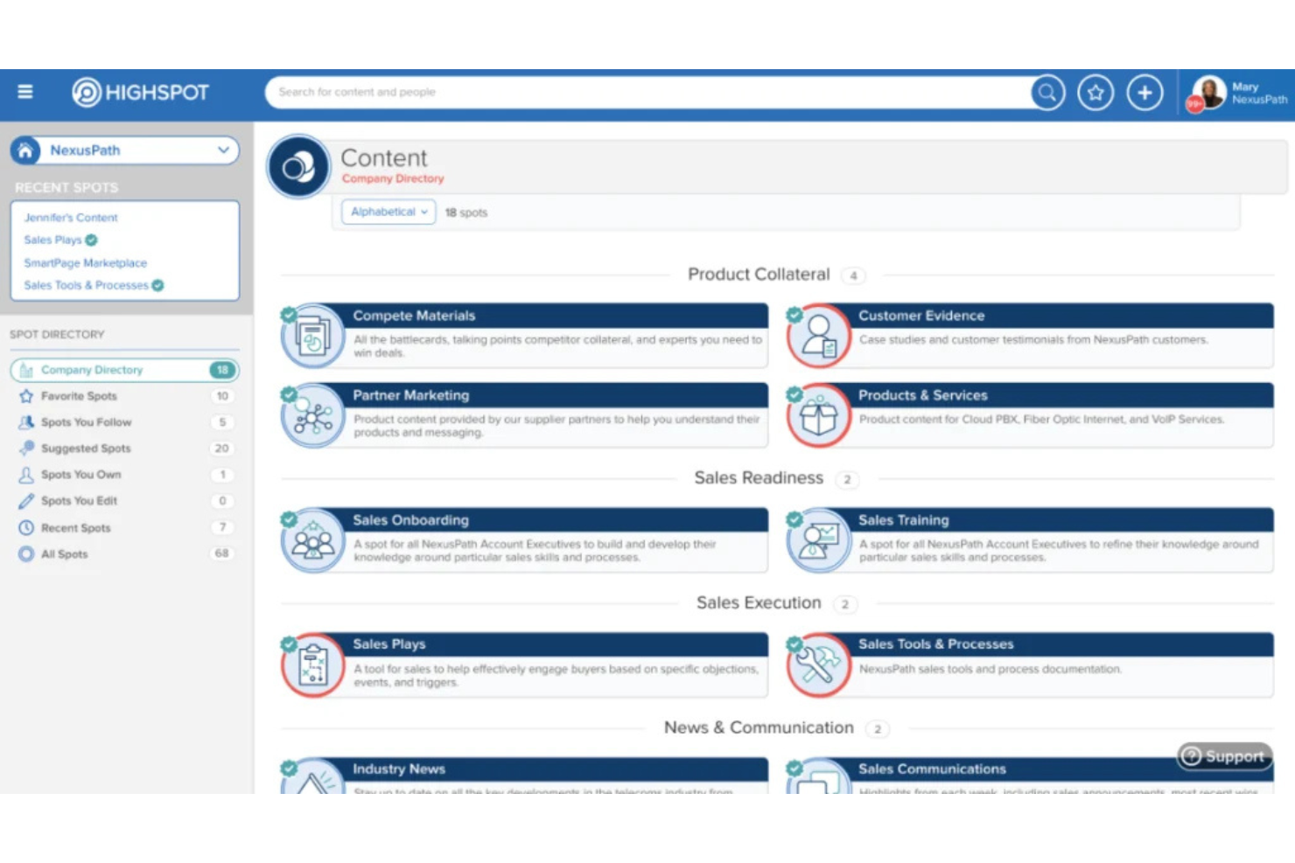This screenshot has width=1295, height=863.
Task: Click the Highspot logo
Action: pos(140,92)
